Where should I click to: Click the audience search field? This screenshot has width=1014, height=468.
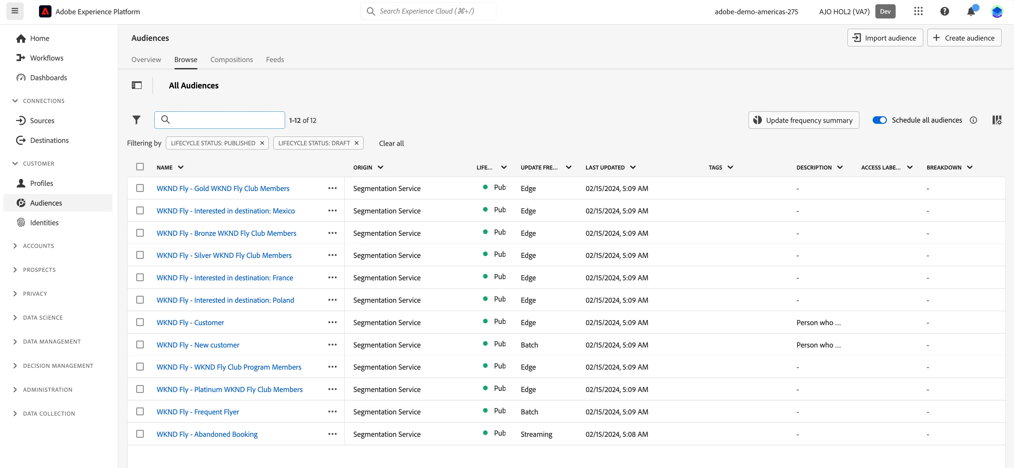point(220,120)
